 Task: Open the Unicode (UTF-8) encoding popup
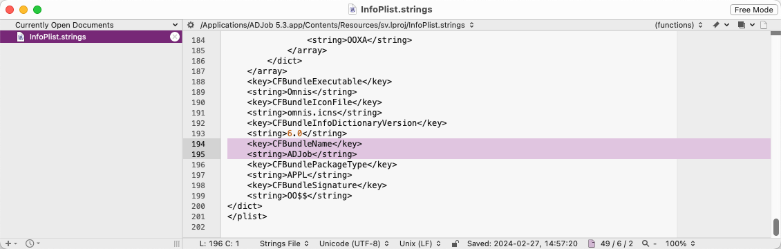point(354,243)
